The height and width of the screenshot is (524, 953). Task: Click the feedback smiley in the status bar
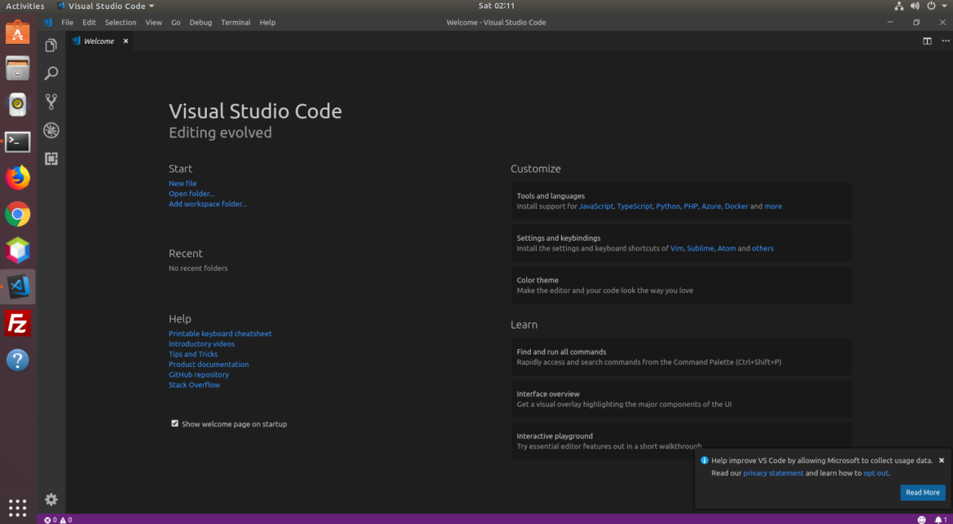921,519
